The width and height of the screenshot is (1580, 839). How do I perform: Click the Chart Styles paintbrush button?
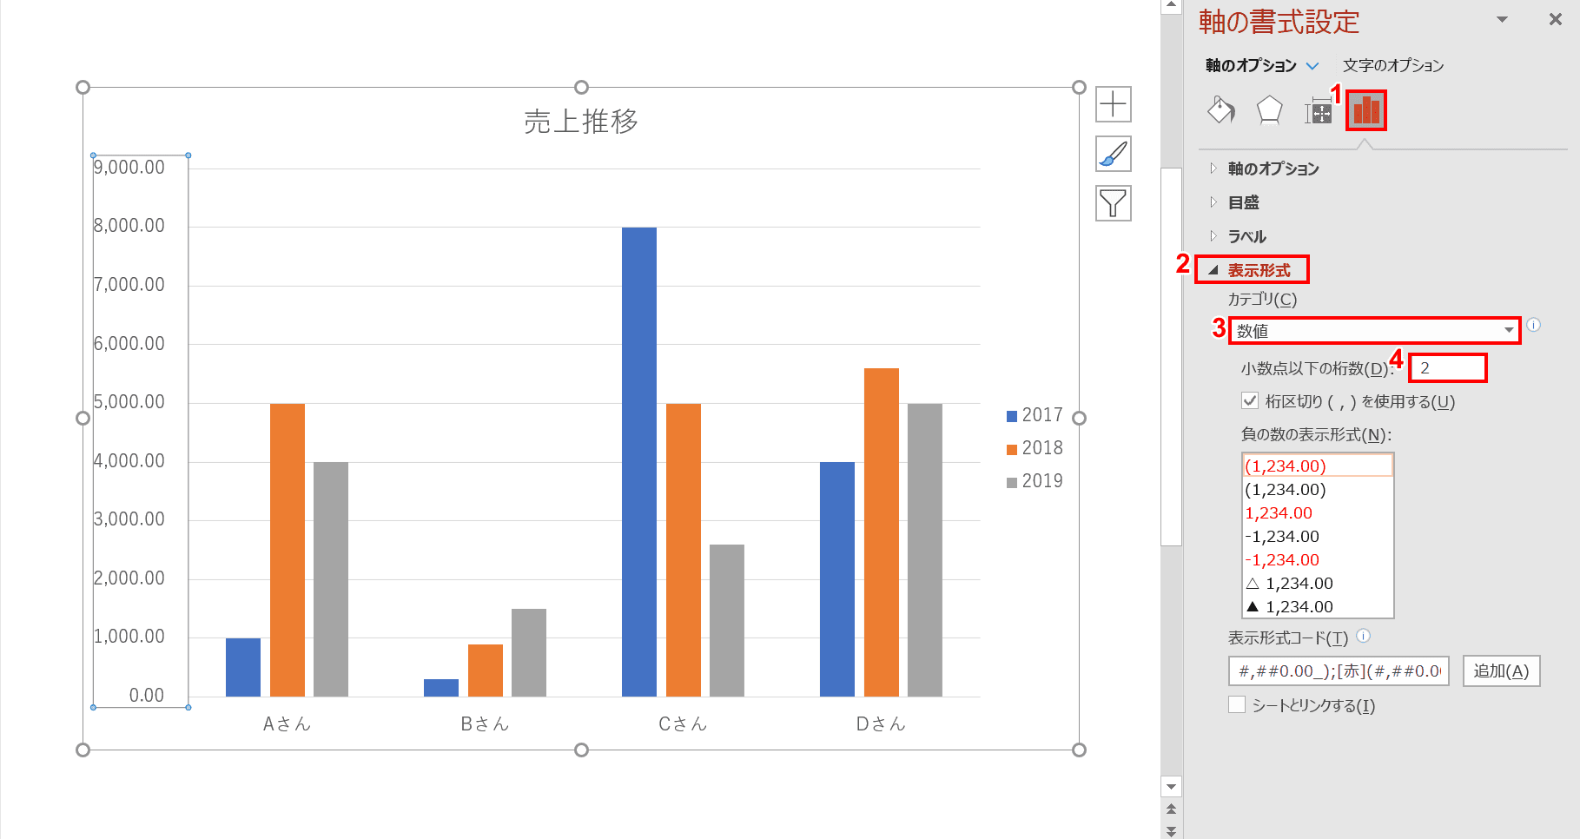pos(1113,154)
